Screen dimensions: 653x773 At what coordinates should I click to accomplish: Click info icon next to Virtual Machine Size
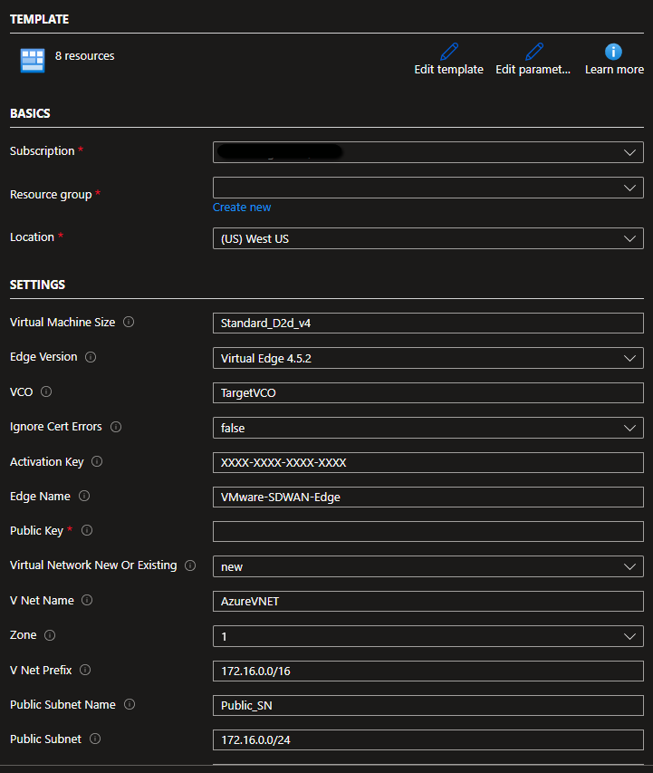[129, 323]
